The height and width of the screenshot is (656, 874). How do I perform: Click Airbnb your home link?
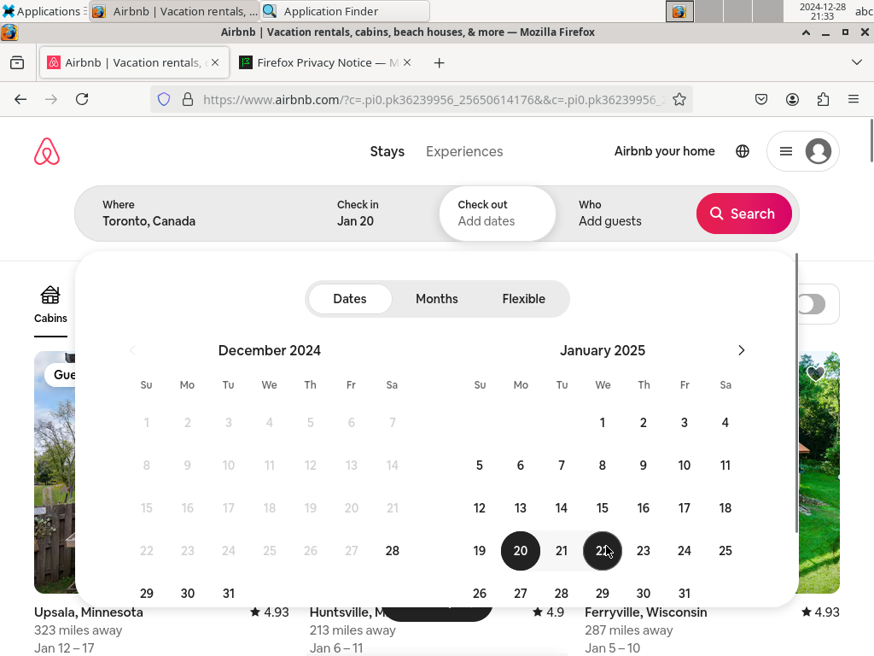(x=664, y=151)
